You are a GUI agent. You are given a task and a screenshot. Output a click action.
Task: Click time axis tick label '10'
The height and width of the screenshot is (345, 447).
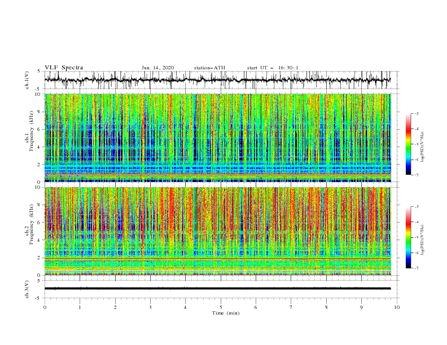[x=397, y=307]
